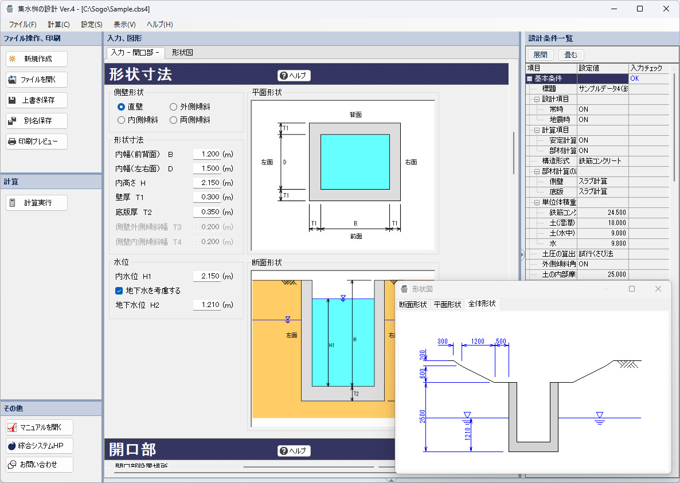The image size is (680, 483).
Task: Open the manual with マニュアルを開く icon
Action: tap(12, 427)
